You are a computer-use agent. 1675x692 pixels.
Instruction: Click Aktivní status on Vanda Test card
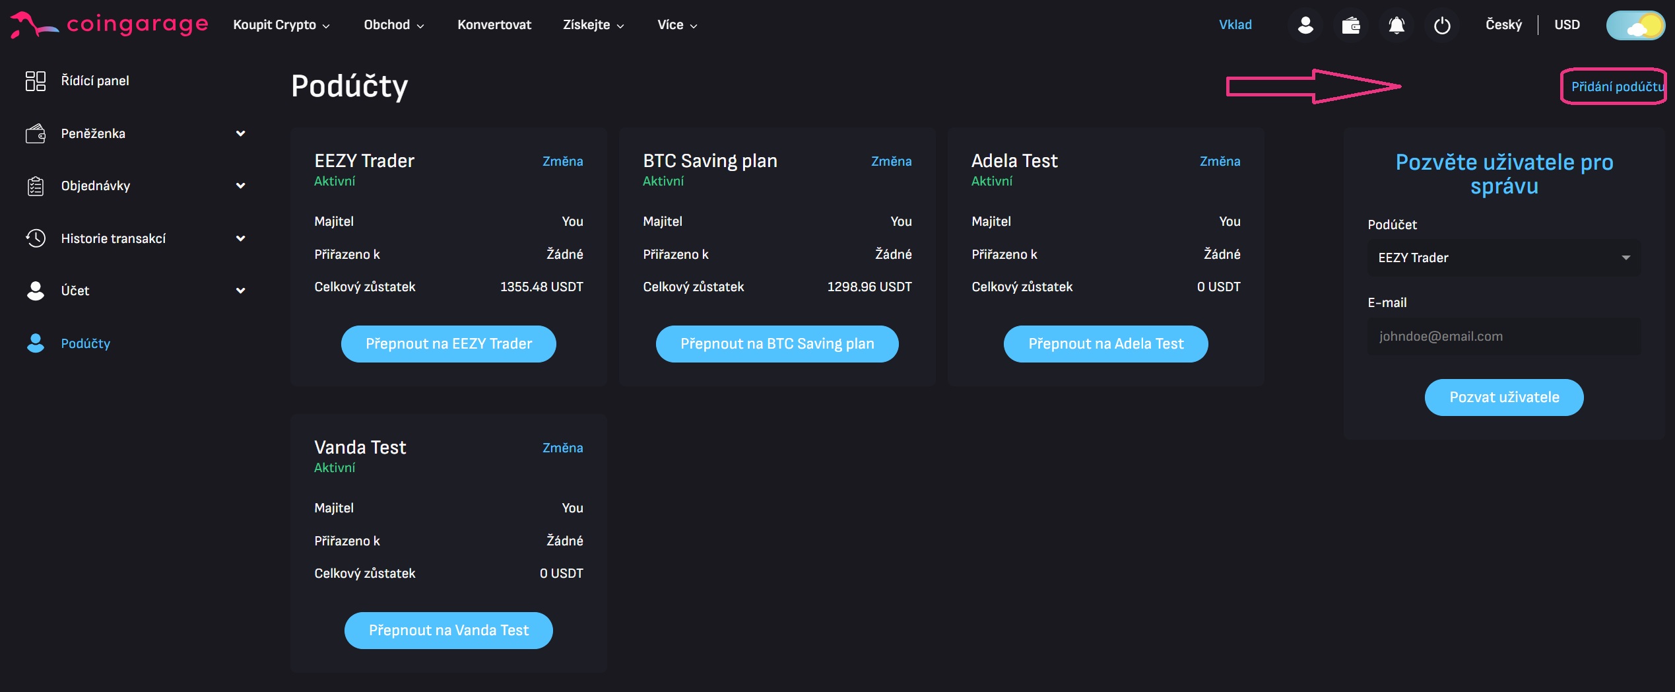click(x=335, y=467)
